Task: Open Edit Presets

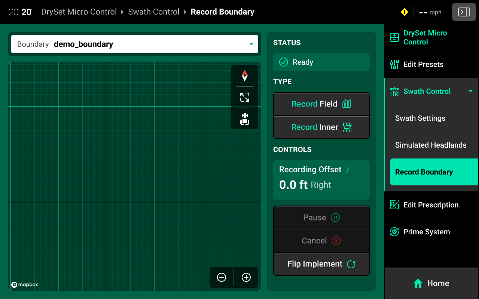Action: pyautogui.click(x=423, y=64)
